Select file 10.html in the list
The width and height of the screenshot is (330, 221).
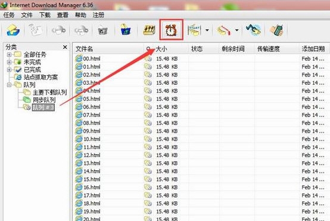(92, 139)
